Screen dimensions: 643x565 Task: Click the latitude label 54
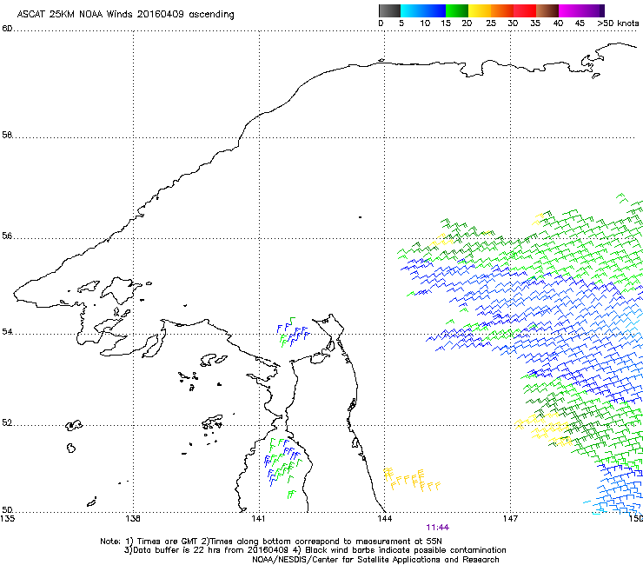point(7,331)
